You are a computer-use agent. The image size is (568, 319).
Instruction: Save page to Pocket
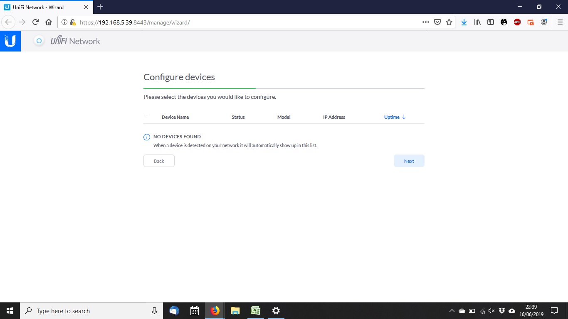pyautogui.click(x=437, y=22)
